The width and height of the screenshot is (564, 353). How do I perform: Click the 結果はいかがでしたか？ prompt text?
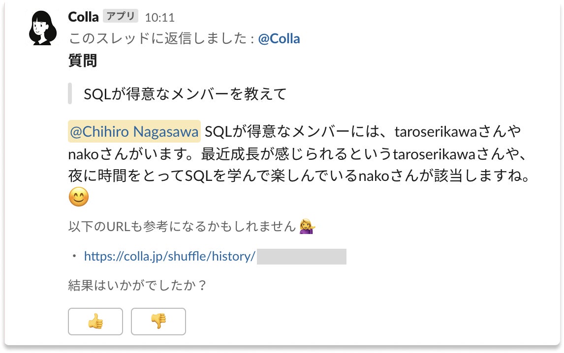pos(137,286)
